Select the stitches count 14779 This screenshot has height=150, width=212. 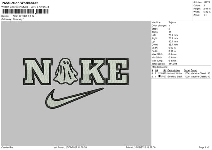click(x=207, y=2)
